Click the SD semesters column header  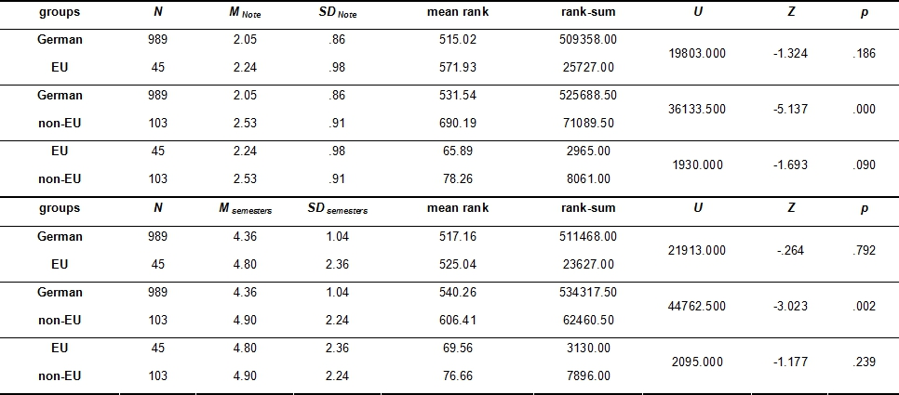click(337, 209)
